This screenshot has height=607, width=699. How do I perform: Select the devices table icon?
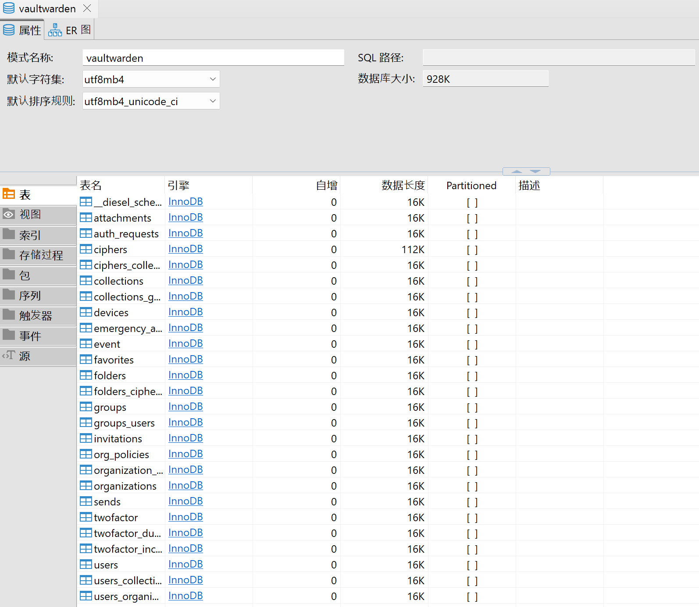86,312
